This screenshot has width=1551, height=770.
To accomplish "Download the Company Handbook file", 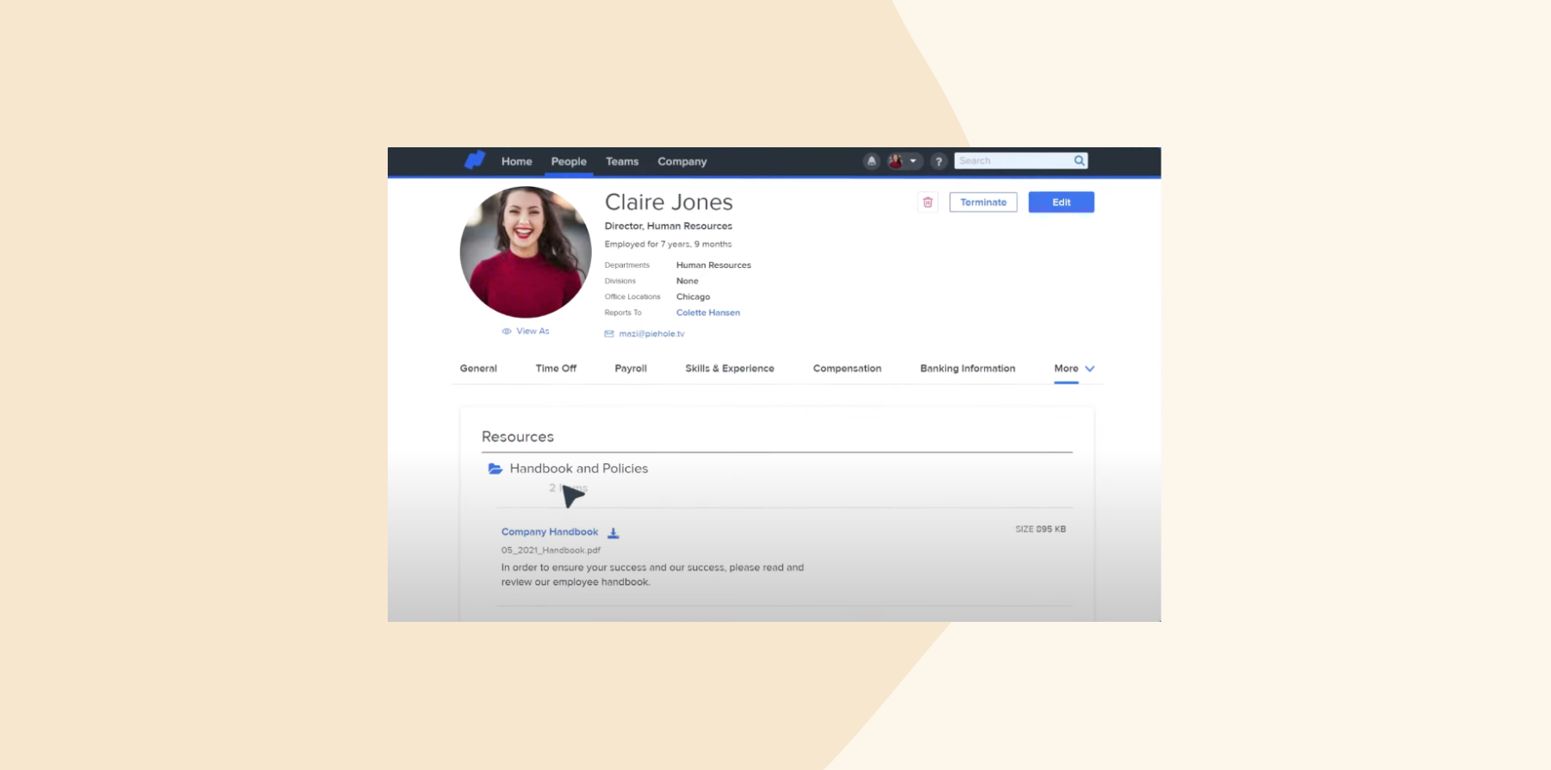I will [614, 533].
